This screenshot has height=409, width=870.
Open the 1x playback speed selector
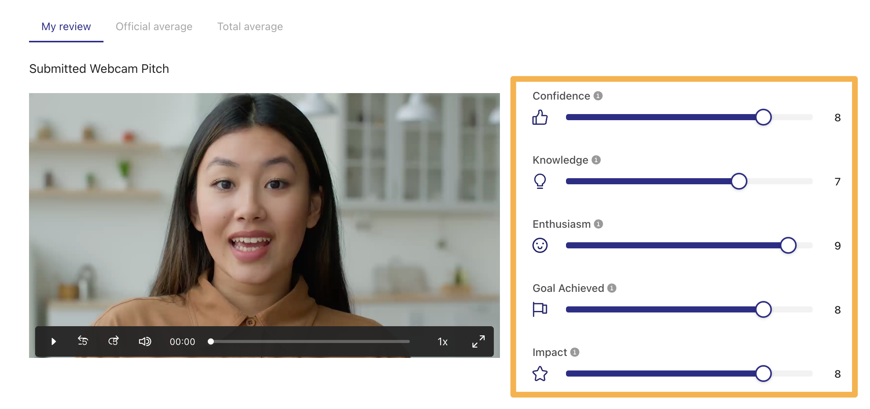(x=442, y=342)
